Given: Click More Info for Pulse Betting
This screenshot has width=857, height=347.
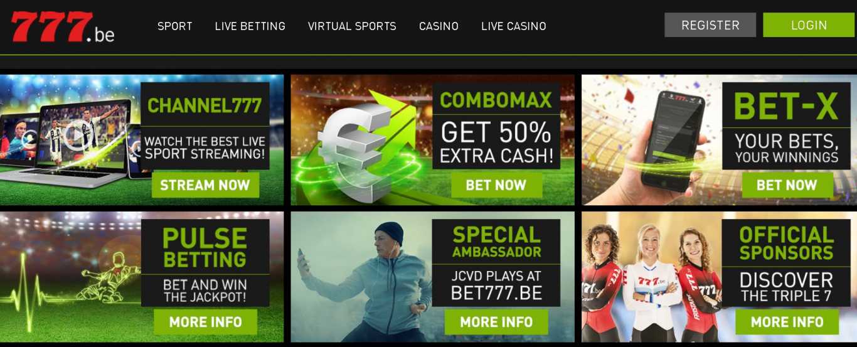Looking at the screenshot, I should (x=205, y=322).
